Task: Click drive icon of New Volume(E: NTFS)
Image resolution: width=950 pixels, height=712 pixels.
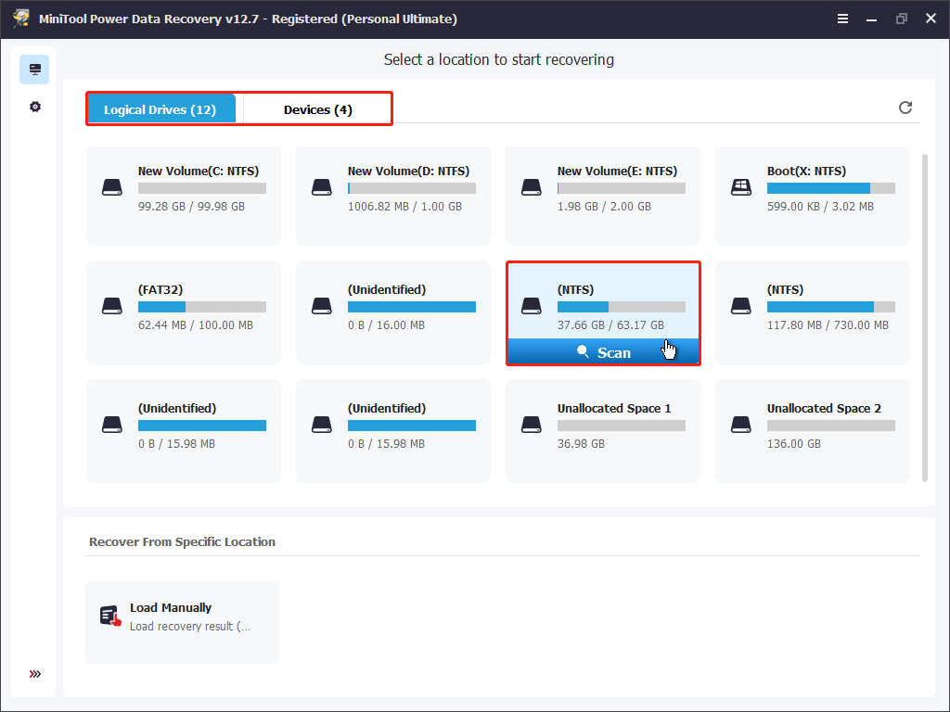Action: point(532,187)
